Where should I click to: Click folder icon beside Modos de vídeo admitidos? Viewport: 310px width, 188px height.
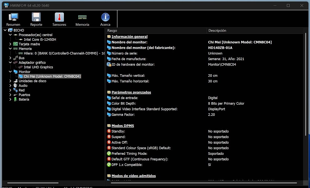109,176
